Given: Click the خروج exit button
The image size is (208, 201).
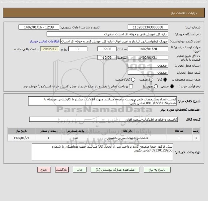Looking at the screenshot, I should [x=44, y=170].
